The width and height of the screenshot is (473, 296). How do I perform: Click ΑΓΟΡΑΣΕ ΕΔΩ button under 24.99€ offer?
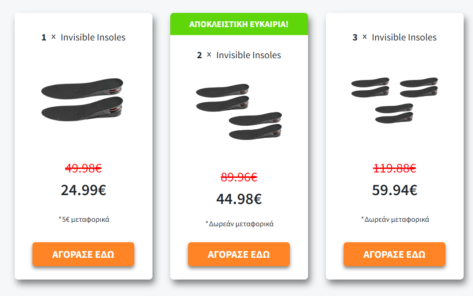(83, 255)
